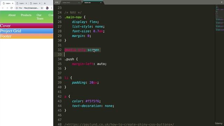Click margin-left: auto on line 35
The height and width of the screenshot is (126, 224).
pos(89,64)
